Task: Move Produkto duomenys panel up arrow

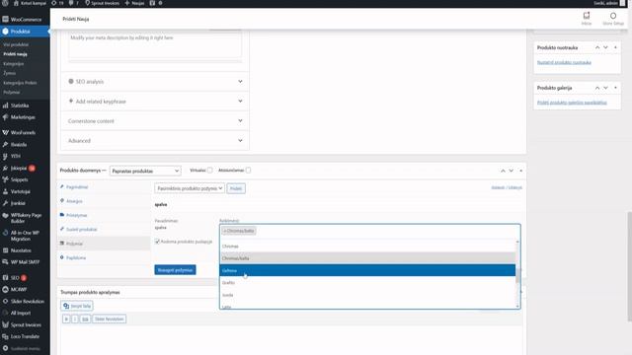Action: 503,171
